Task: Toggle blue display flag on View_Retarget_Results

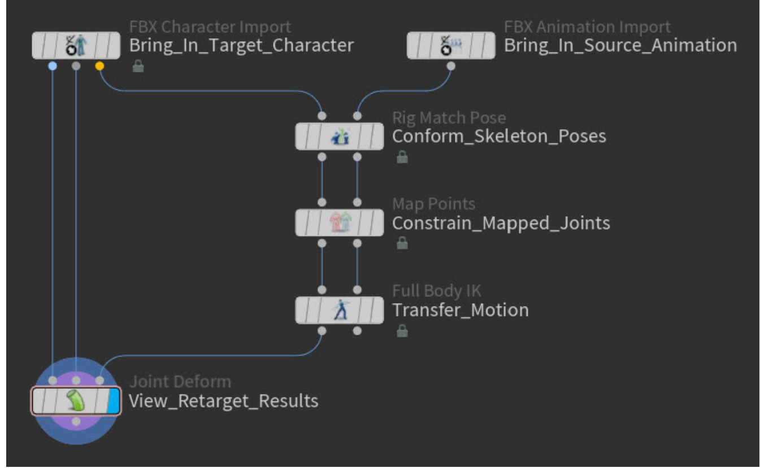Action: point(114,401)
